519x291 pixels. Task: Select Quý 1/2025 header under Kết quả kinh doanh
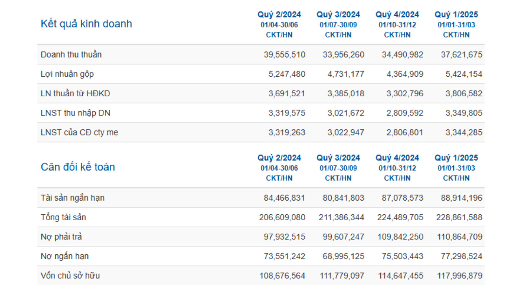coord(456,15)
